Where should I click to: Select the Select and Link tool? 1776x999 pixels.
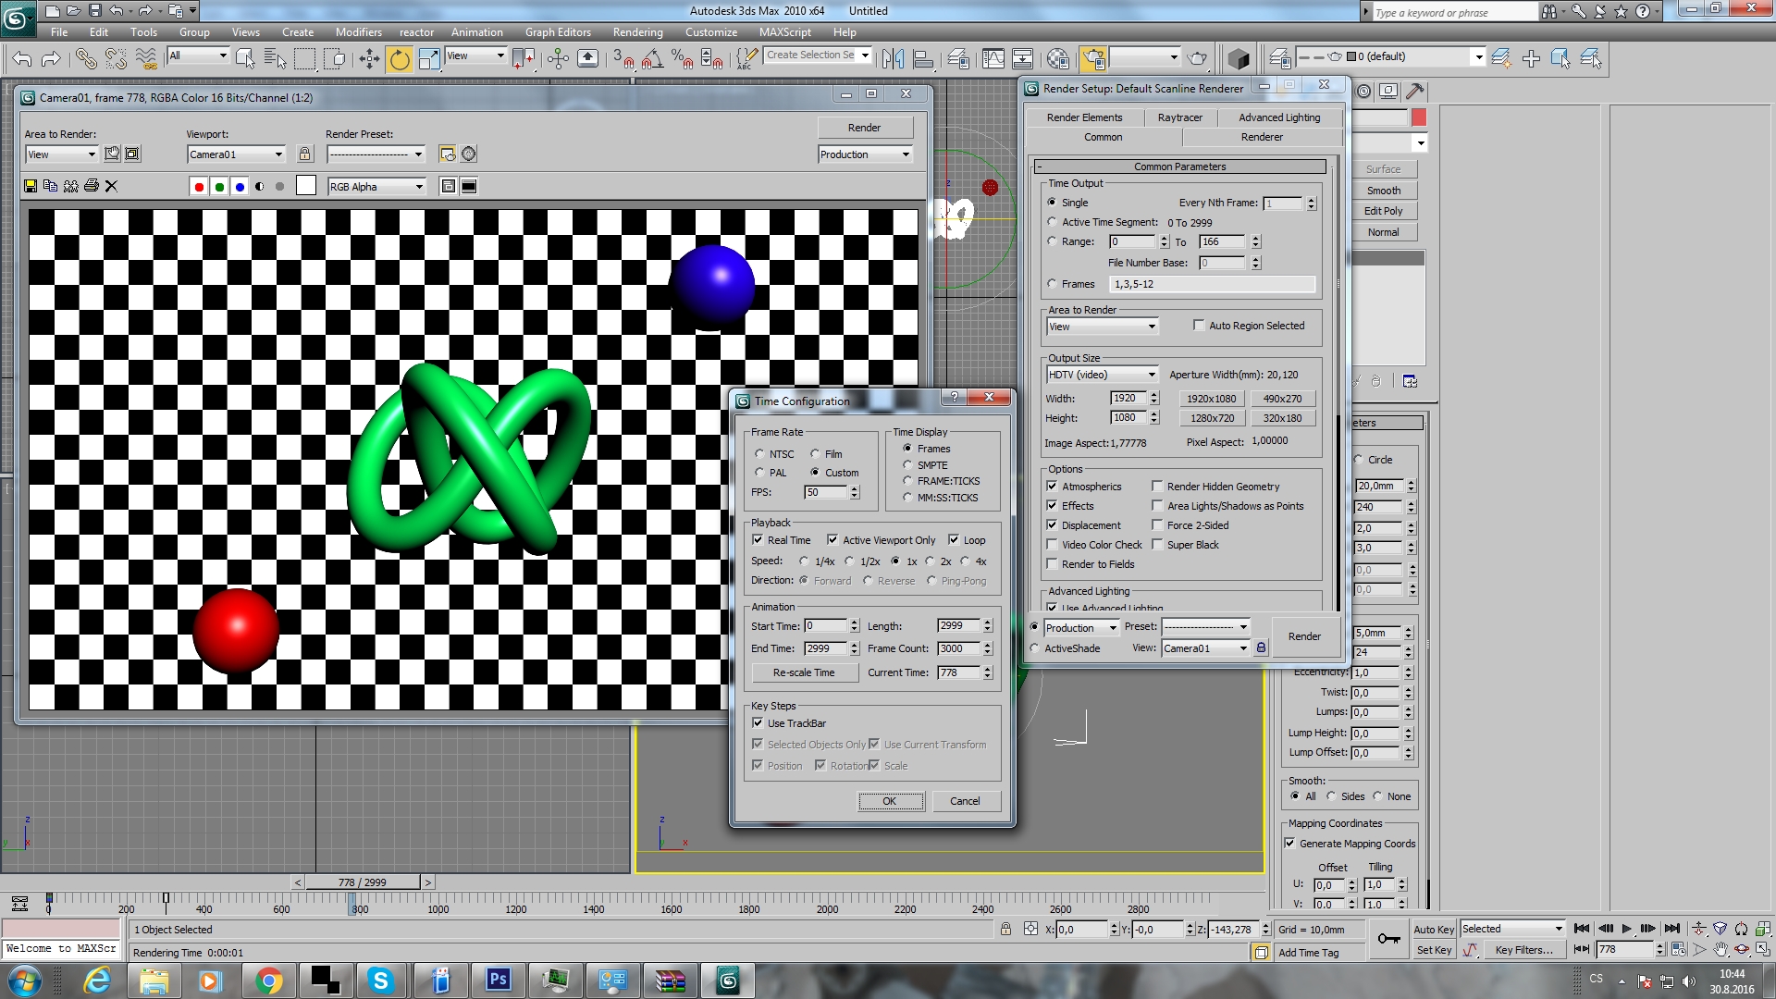click(86, 59)
